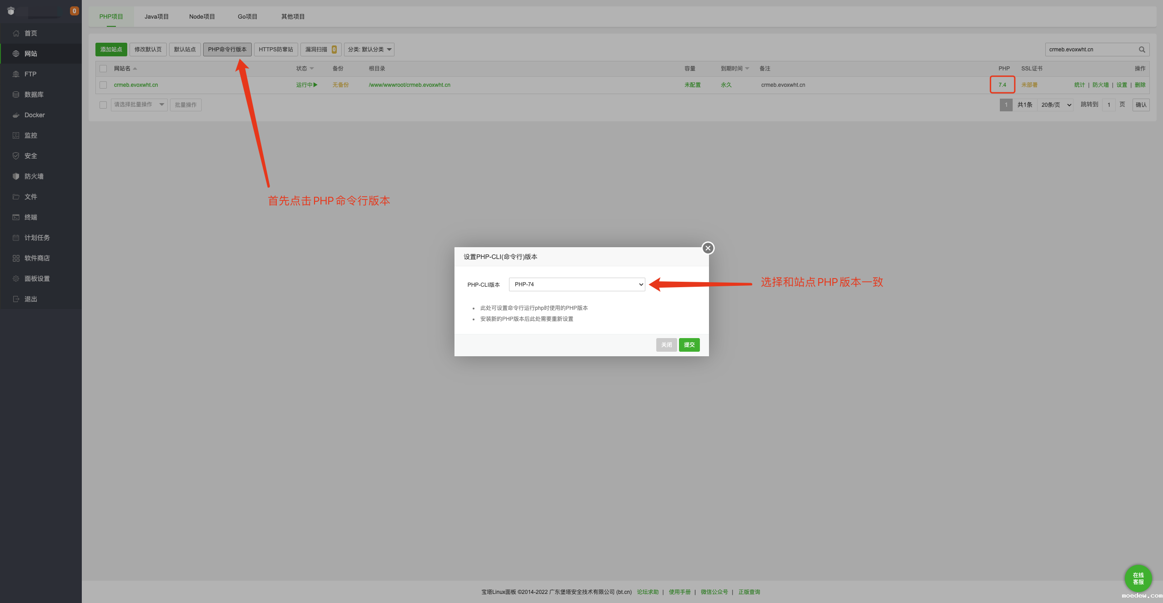Viewport: 1163px width, 603px height.
Task: Switch to the Node项目 tab
Action: (x=202, y=17)
